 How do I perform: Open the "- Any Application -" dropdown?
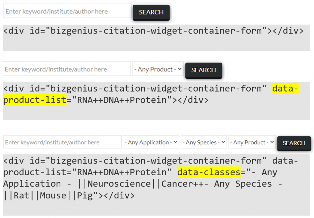(x=151, y=142)
